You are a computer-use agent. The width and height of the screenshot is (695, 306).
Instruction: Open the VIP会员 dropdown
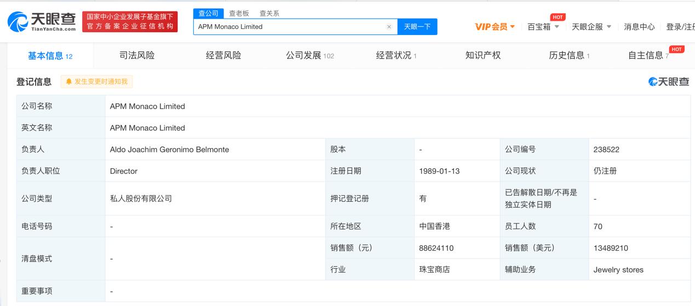(495, 27)
